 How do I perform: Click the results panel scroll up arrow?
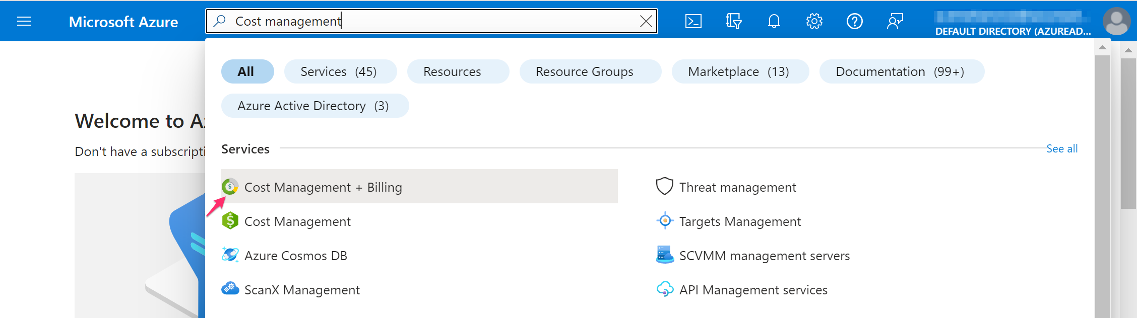[1102, 48]
